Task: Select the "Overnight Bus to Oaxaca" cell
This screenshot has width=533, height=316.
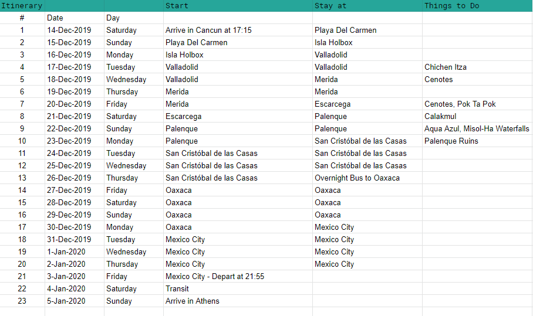Action: click(x=357, y=178)
